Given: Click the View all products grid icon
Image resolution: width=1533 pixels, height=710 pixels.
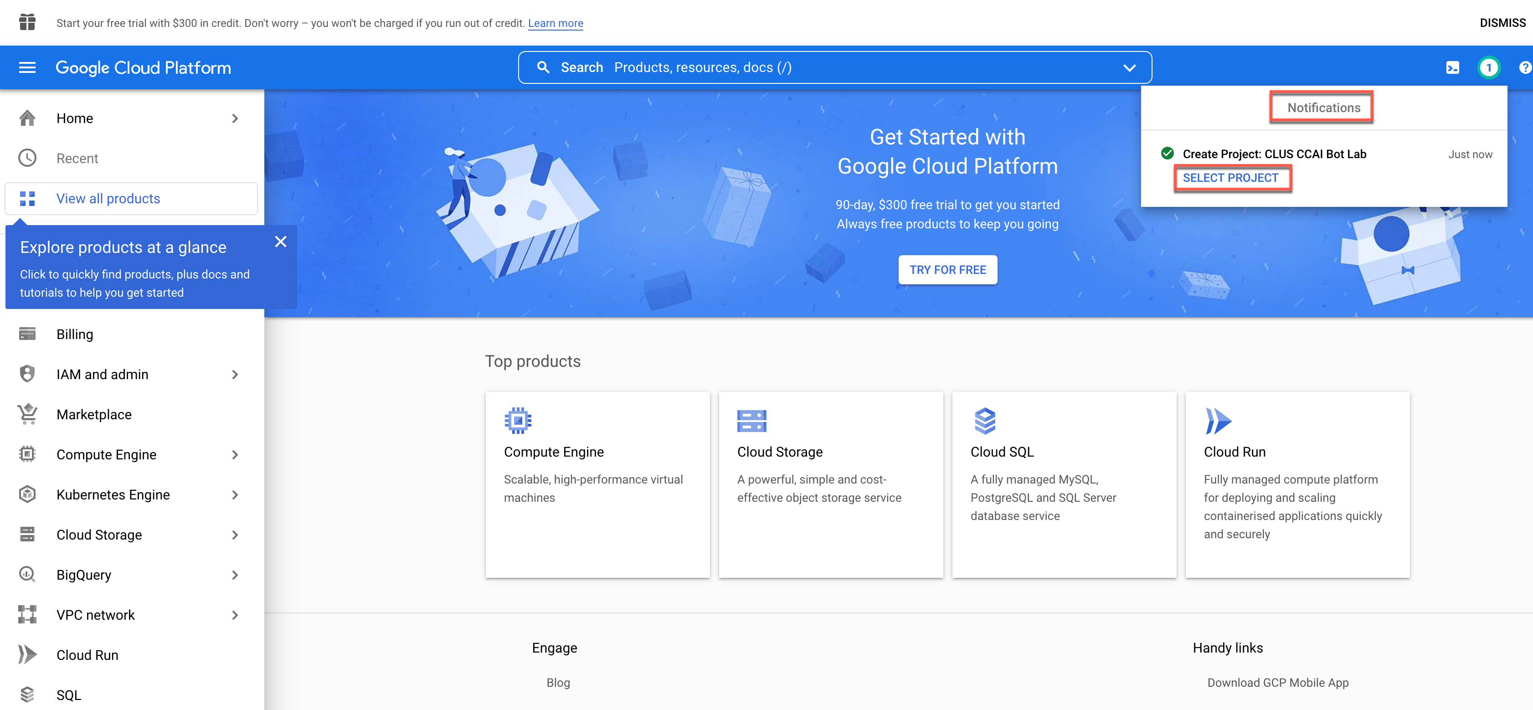Looking at the screenshot, I should (x=27, y=198).
